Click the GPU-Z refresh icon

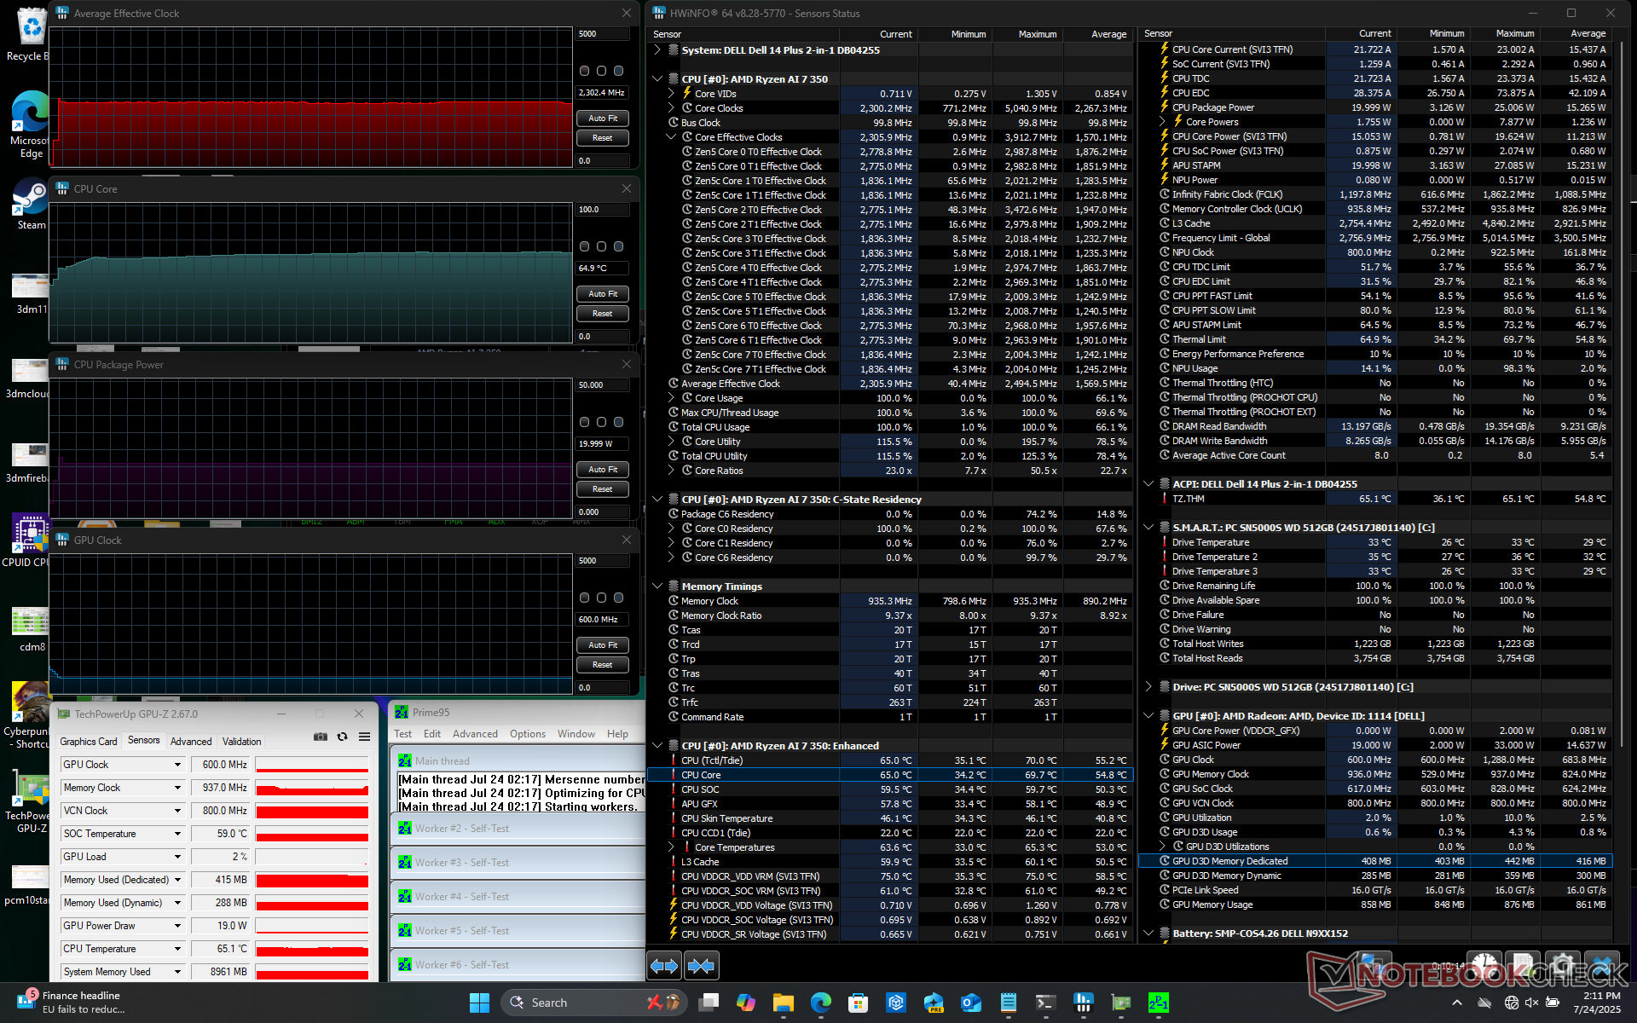click(342, 737)
